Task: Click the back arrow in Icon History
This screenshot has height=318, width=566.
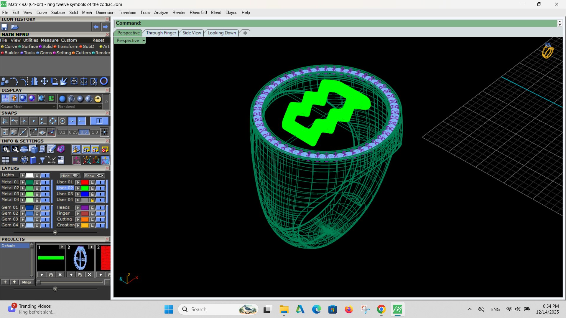Action: pyautogui.click(x=96, y=27)
